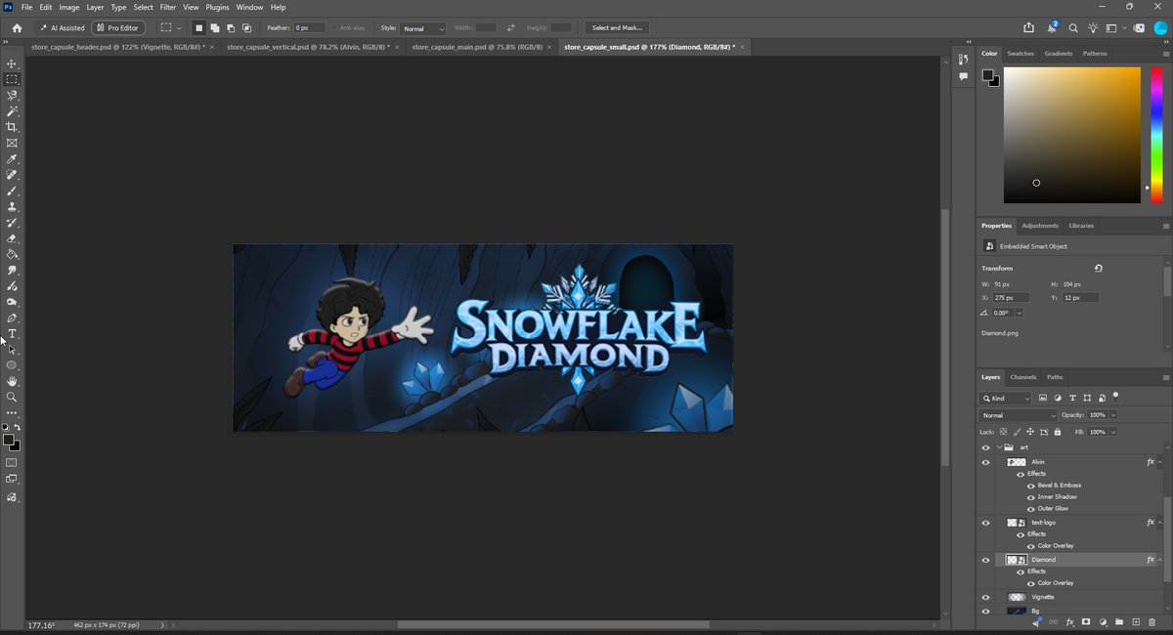This screenshot has height=635, width=1173.
Task: Click the Home icon in options bar
Action: click(17, 27)
